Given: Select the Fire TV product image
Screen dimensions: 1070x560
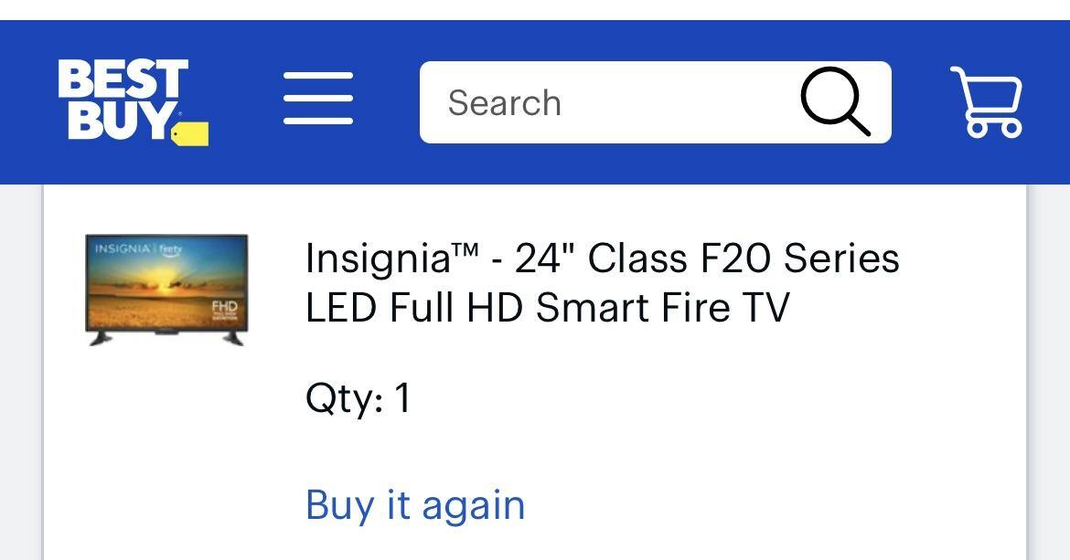Looking at the screenshot, I should click(x=166, y=290).
